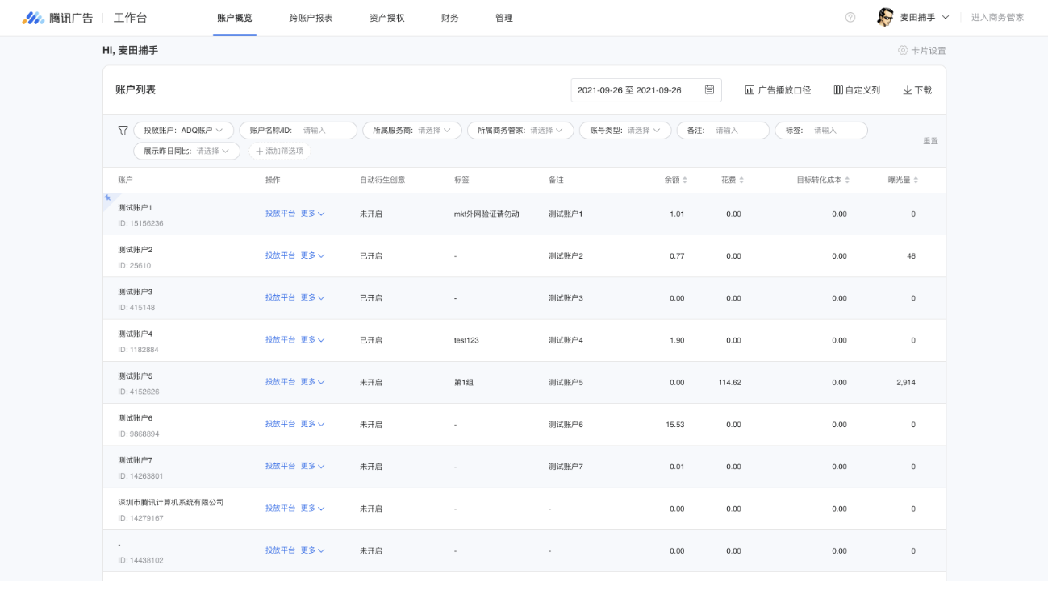Click the 下载 download arrow icon
This screenshot has width=1048, height=602.
[907, 90]
